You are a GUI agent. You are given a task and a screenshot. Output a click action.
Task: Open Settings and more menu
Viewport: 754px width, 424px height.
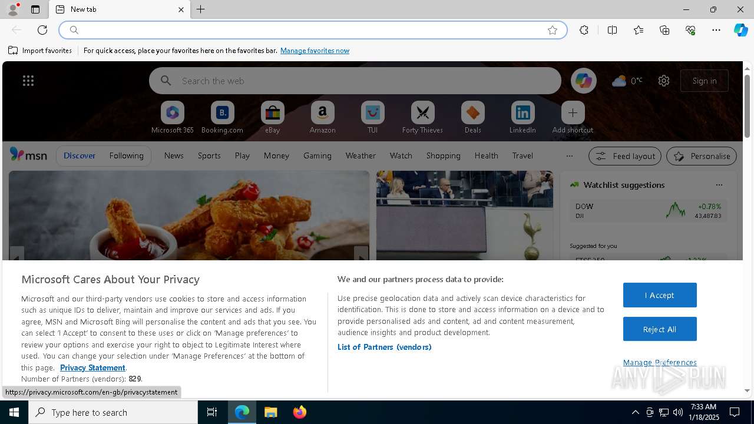pos(716,30)
